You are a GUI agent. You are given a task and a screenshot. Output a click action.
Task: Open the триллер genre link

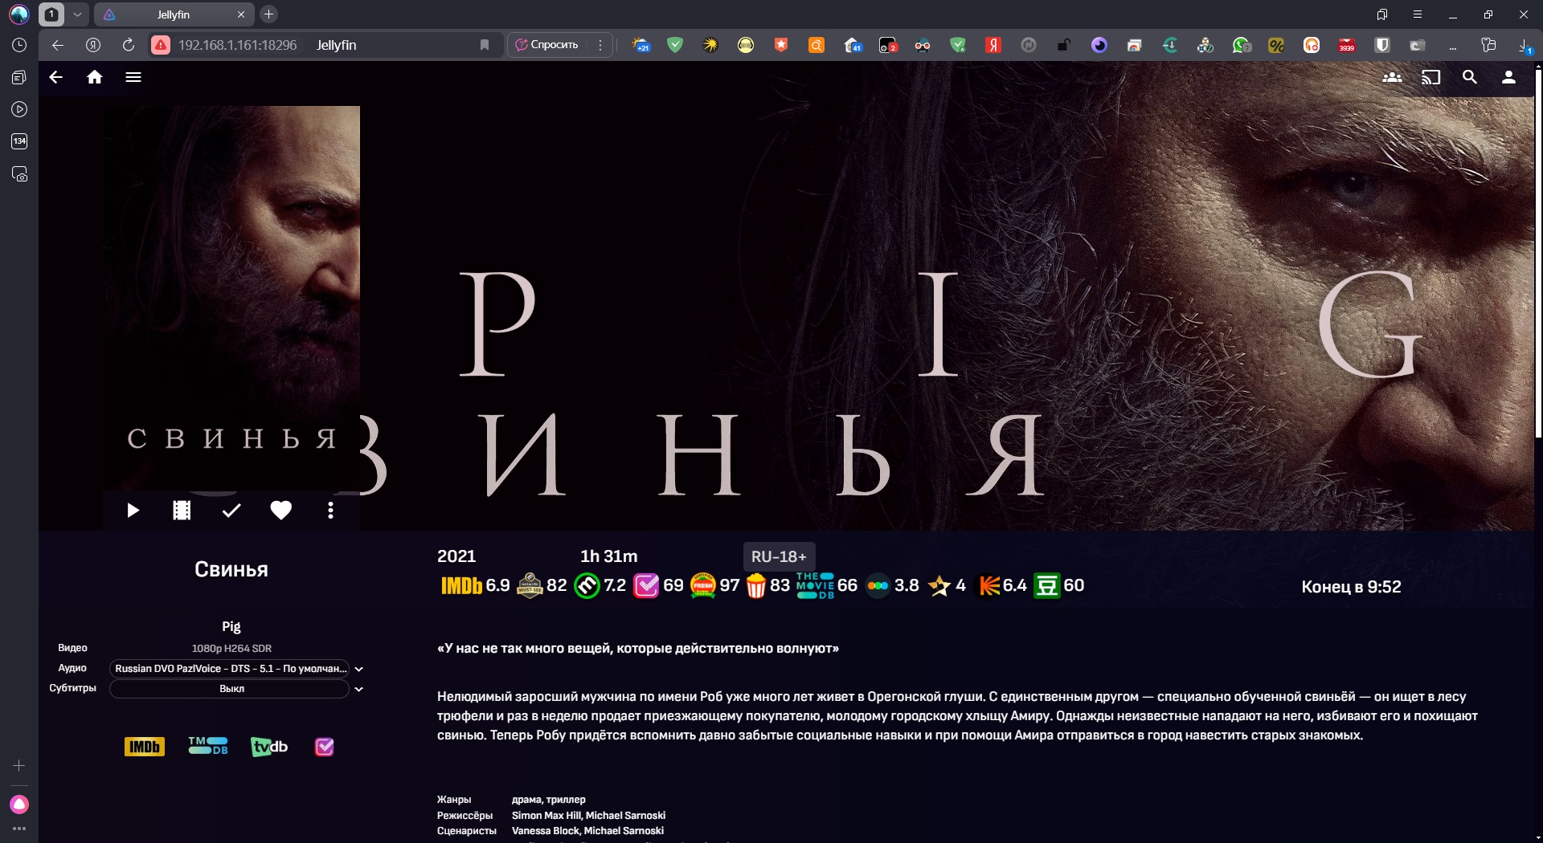click(566, 800)
